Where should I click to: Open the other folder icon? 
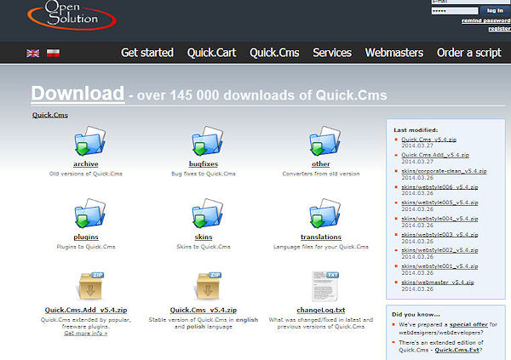tap(324, 140)
